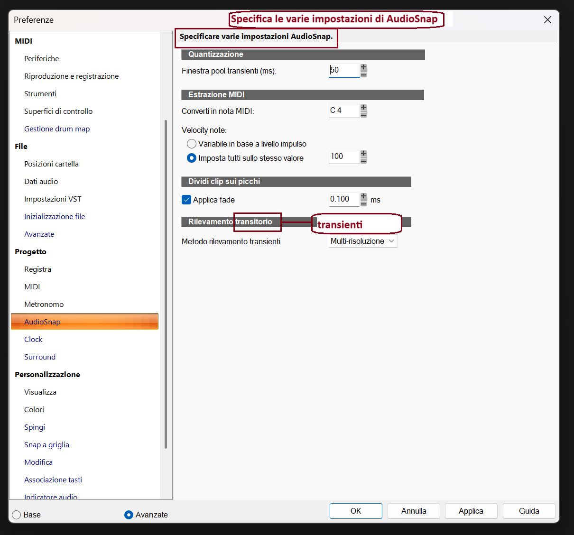Viewport: 574px width, 535px height.
Task: Select MIDI under Progetto
Action: click(32, 286)
